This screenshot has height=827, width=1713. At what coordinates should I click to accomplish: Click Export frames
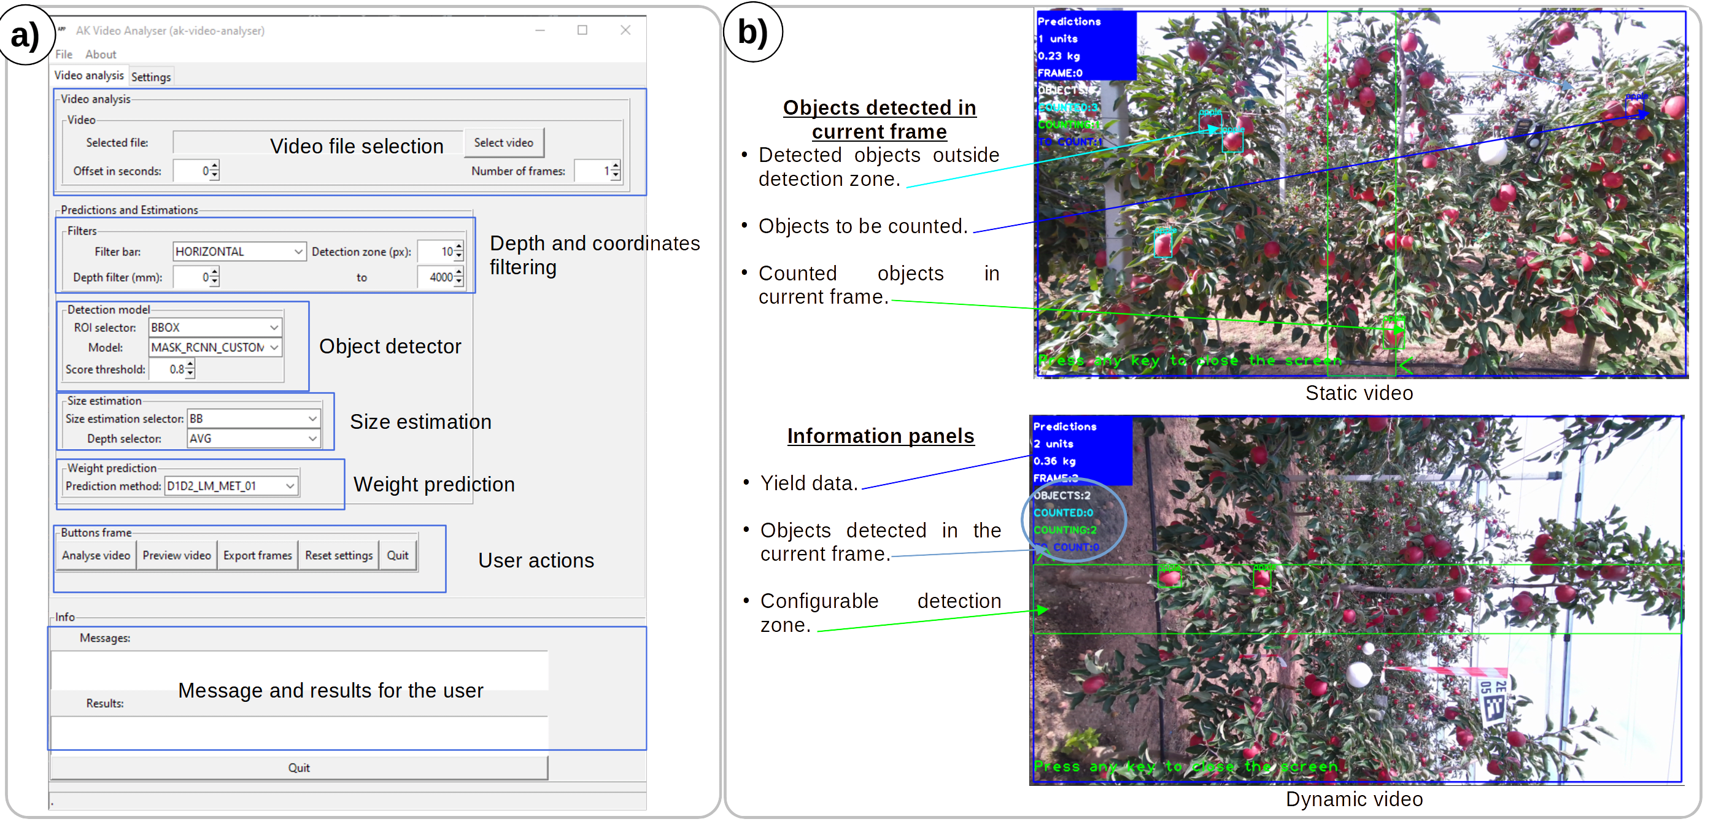(257, 555)
